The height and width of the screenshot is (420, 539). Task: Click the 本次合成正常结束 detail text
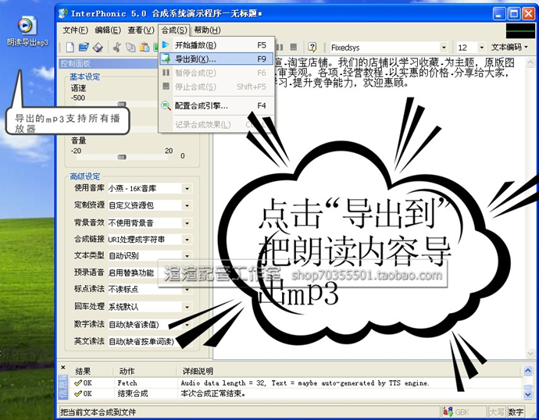click(213, 393)
